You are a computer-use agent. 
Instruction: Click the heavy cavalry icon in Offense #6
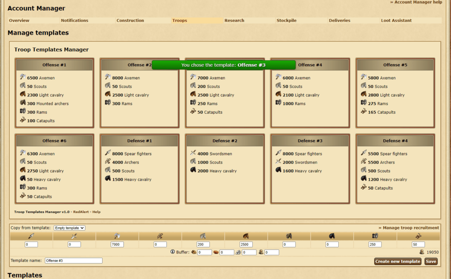23,178
